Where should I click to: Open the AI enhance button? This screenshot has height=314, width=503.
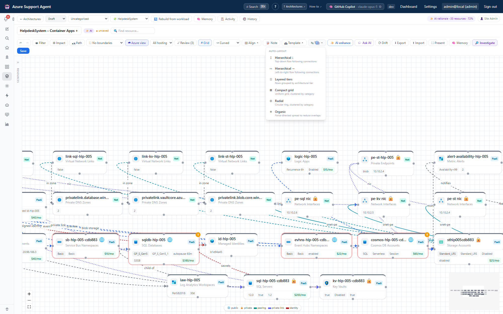[340, 43]
